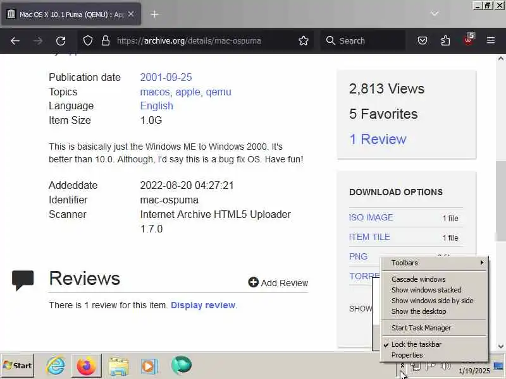
Task: Click the Display review link
Action: click(203, 305)
